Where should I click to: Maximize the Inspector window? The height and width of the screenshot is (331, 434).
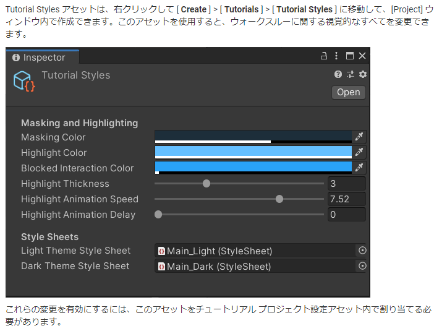coord(349,56)
